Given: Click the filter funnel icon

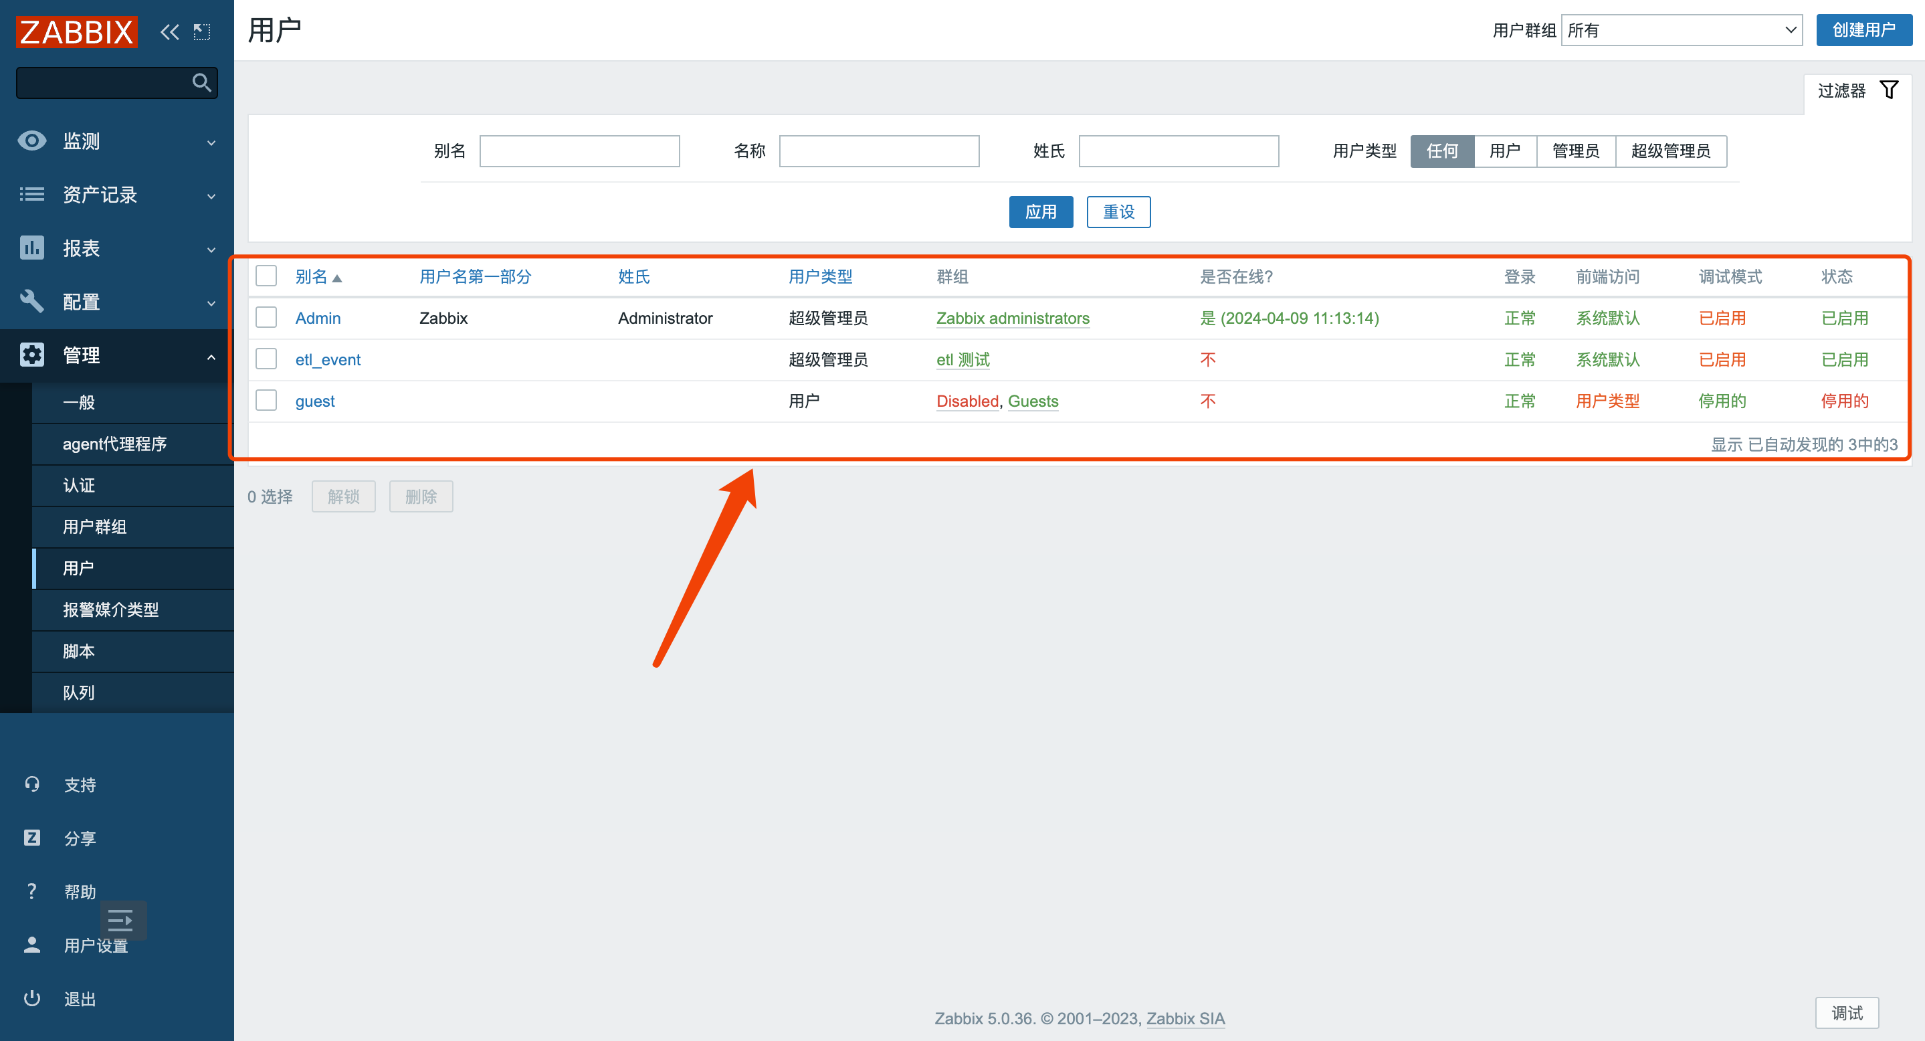Looking at the screenshot, I should 1889,90.
